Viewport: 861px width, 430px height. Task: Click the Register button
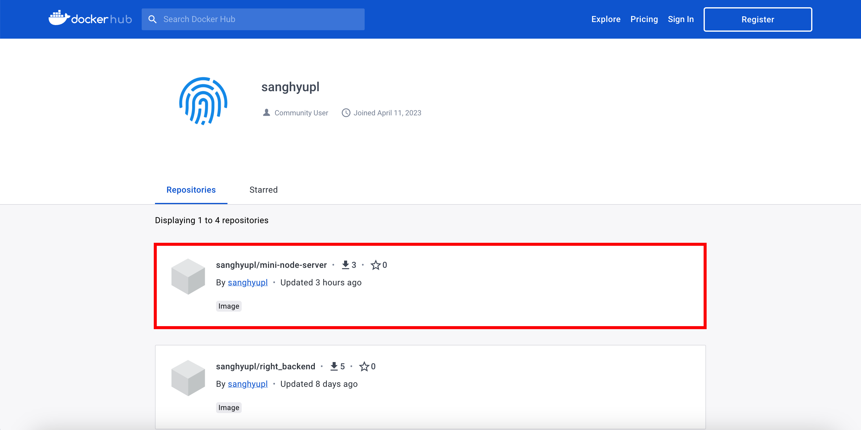(x=758, y=19)
